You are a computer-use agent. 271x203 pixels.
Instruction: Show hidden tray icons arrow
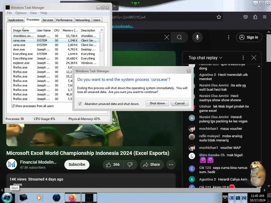225,198
